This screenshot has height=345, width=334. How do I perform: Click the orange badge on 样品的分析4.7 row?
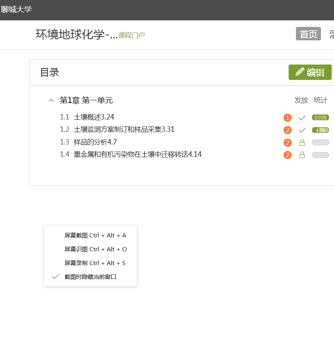pos(287,143)
